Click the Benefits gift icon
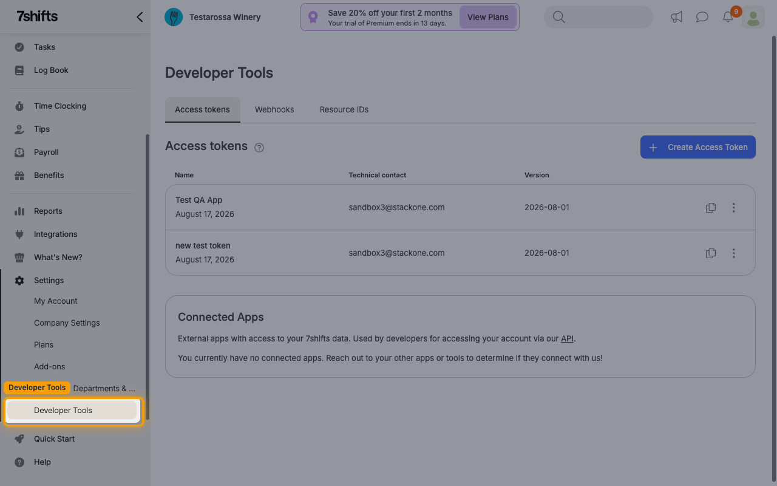 19,175
